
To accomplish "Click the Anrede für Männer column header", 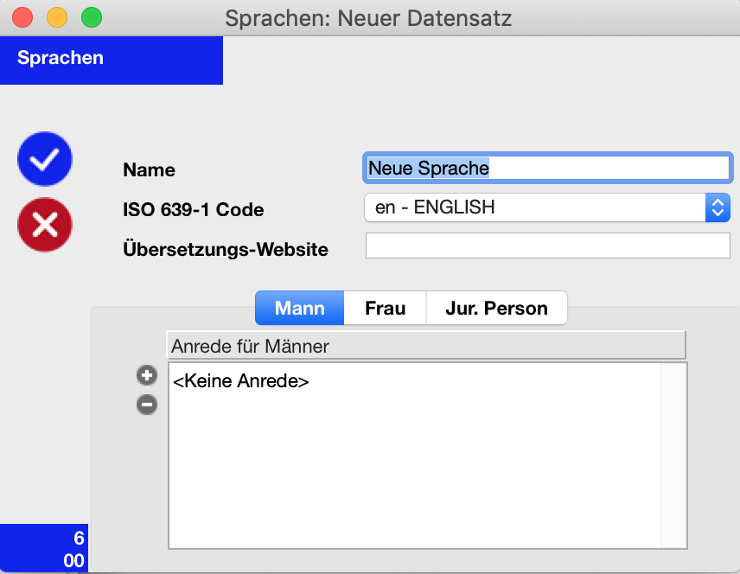I will pyautogui.click(x=426, y=346).
